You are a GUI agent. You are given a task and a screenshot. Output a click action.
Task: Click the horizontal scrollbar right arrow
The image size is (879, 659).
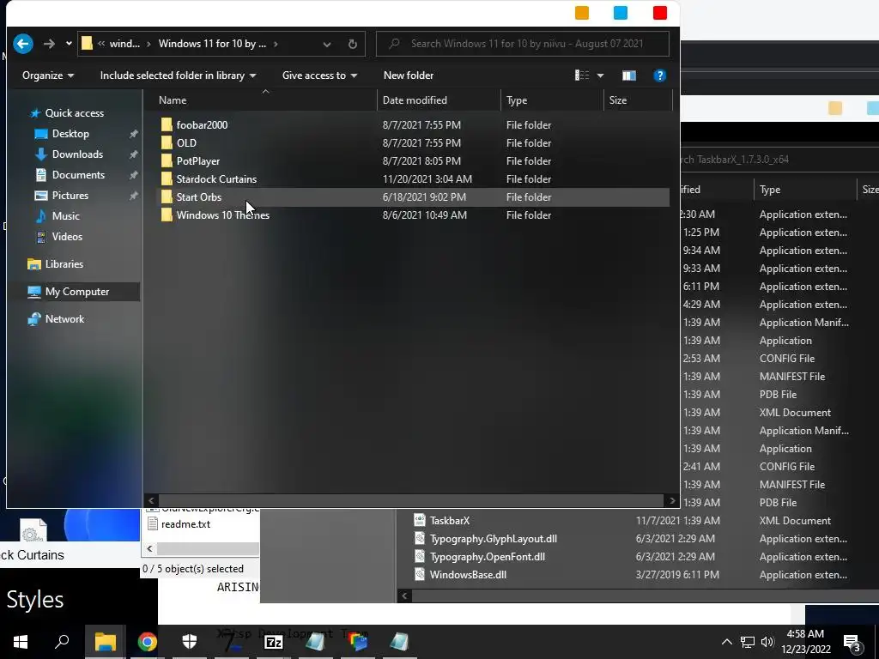coord(671,500)
